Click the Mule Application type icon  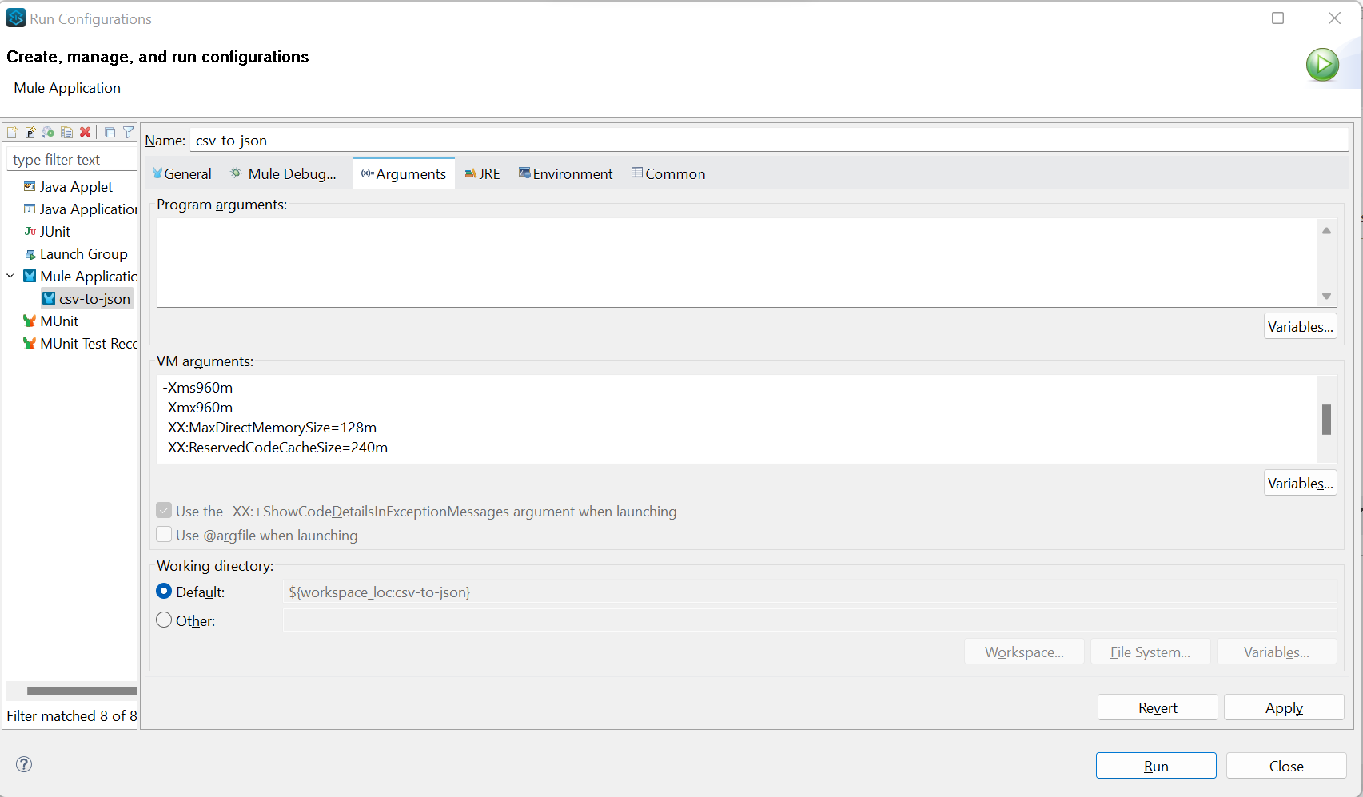[x=30, y=276]
